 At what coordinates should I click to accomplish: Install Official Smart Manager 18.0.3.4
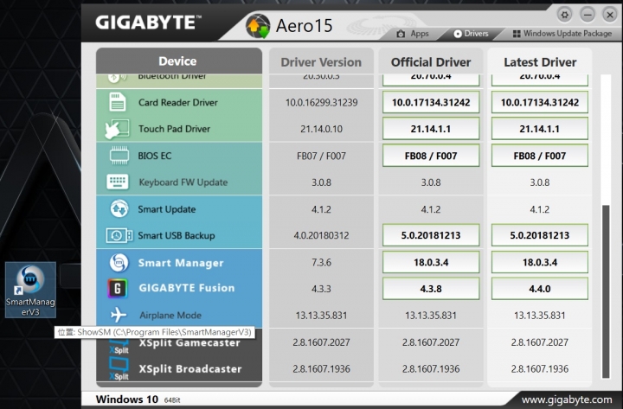431,262
